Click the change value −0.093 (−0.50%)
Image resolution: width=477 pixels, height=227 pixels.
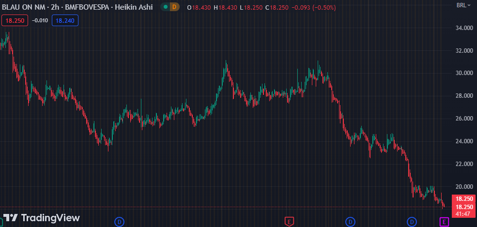[x=314, y=8]
